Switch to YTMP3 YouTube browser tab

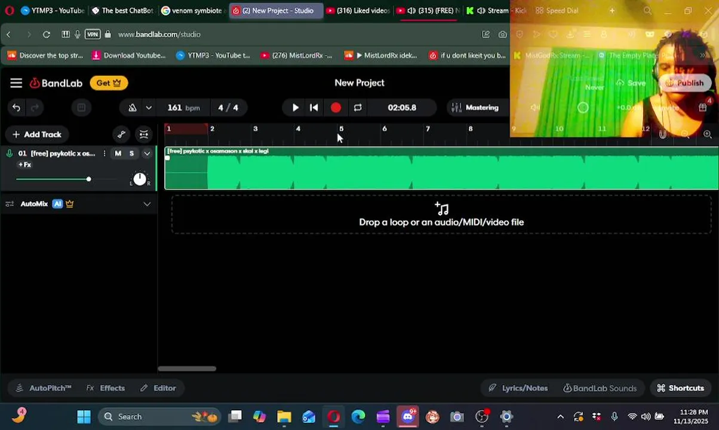click(53, 11)
